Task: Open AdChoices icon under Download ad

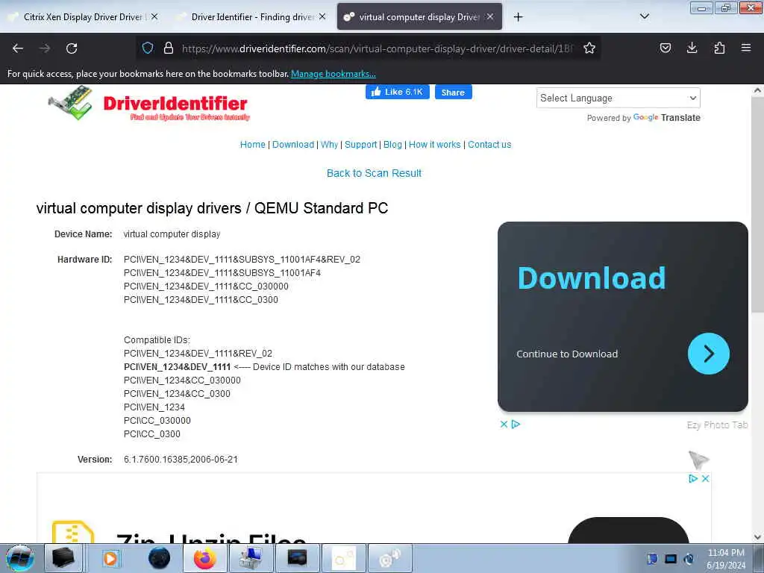Action: 516,425
